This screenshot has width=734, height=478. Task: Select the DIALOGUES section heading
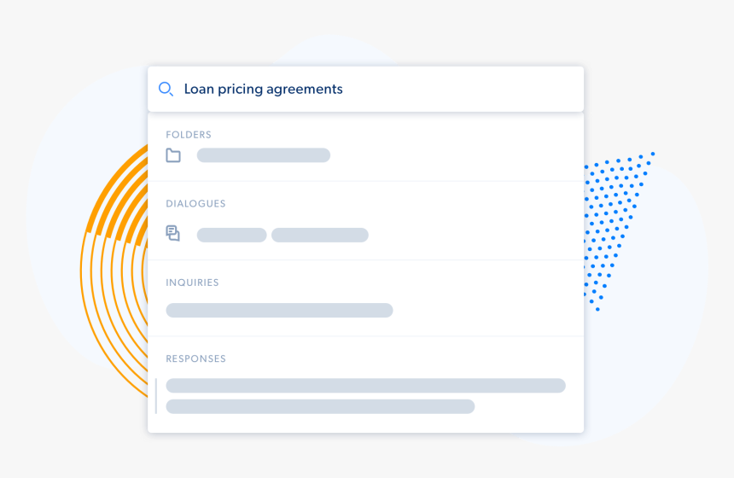pyautogui.click(x=195, y=204)
